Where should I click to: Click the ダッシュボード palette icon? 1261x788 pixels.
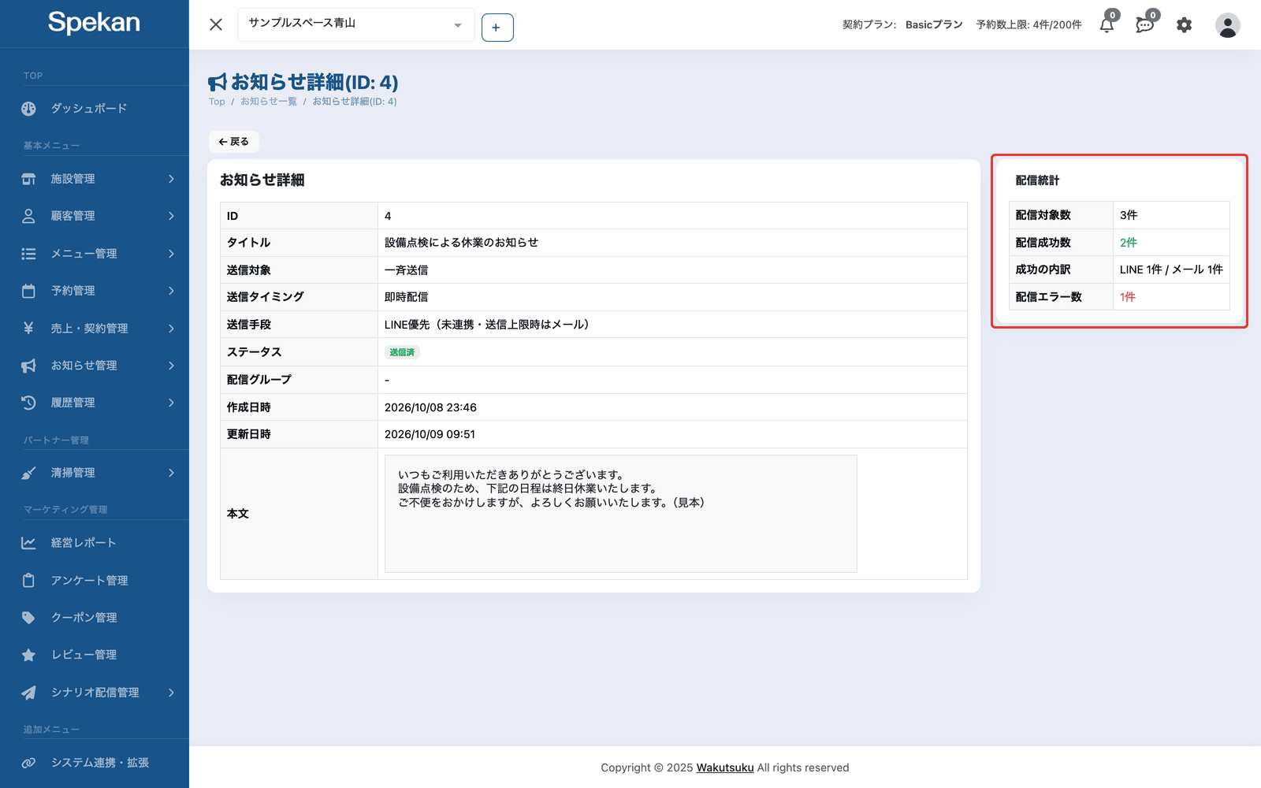click(28, 109)
